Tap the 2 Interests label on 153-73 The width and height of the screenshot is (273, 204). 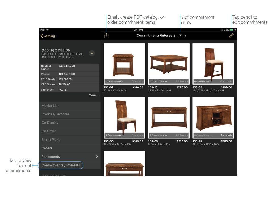tap(226, 135)
